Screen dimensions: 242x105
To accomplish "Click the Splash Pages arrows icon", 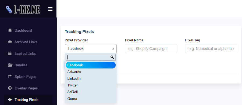I will point(10,77).
